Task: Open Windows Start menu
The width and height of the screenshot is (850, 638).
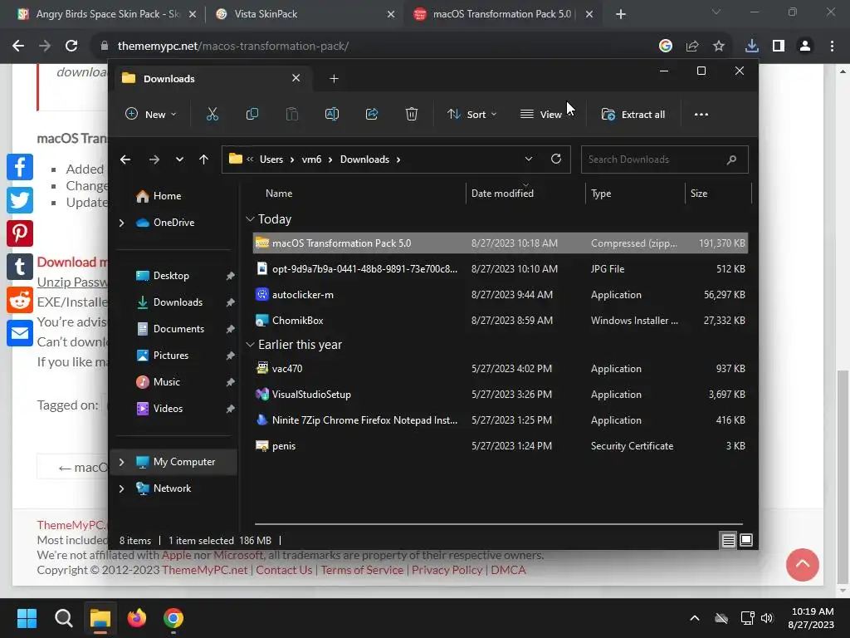Action: 27,618
